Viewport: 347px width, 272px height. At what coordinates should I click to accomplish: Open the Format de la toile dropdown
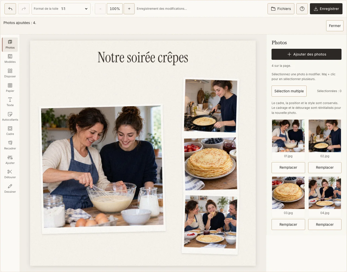[61, 9]
